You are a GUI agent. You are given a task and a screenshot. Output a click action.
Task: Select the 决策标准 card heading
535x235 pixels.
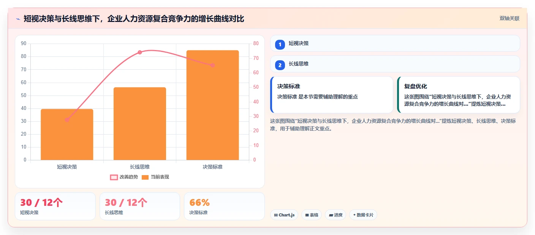[x=289, y=86]
